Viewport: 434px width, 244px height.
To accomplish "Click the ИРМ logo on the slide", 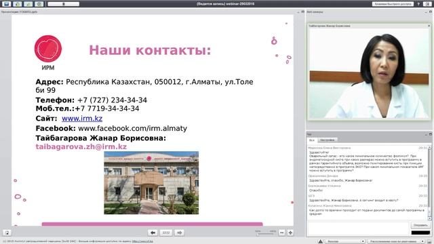I will click(x=48, y=53).
